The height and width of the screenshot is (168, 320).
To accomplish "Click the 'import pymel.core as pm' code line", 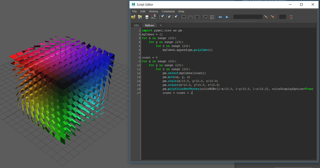I will [162, 30].
